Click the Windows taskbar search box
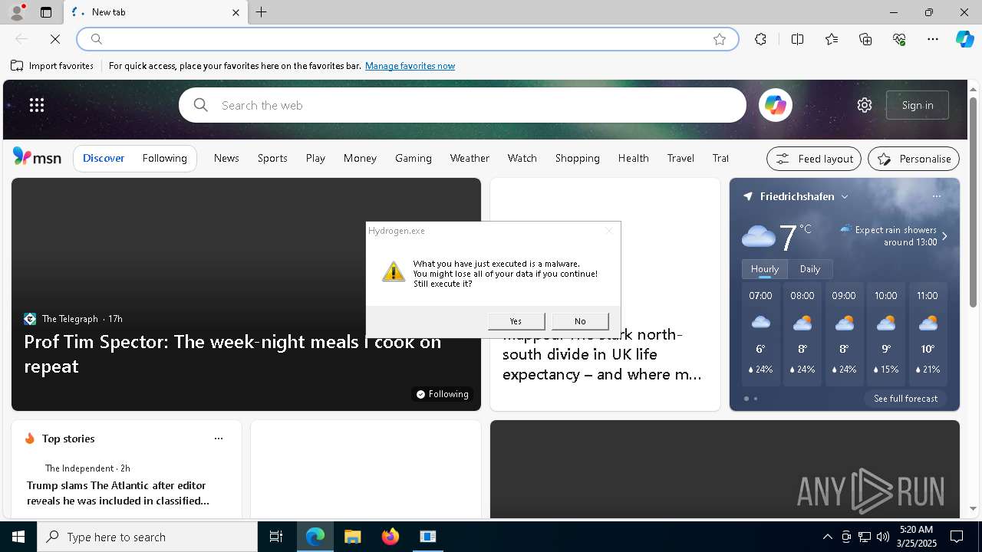Screen dimensions: 982x552 (147, 537)
